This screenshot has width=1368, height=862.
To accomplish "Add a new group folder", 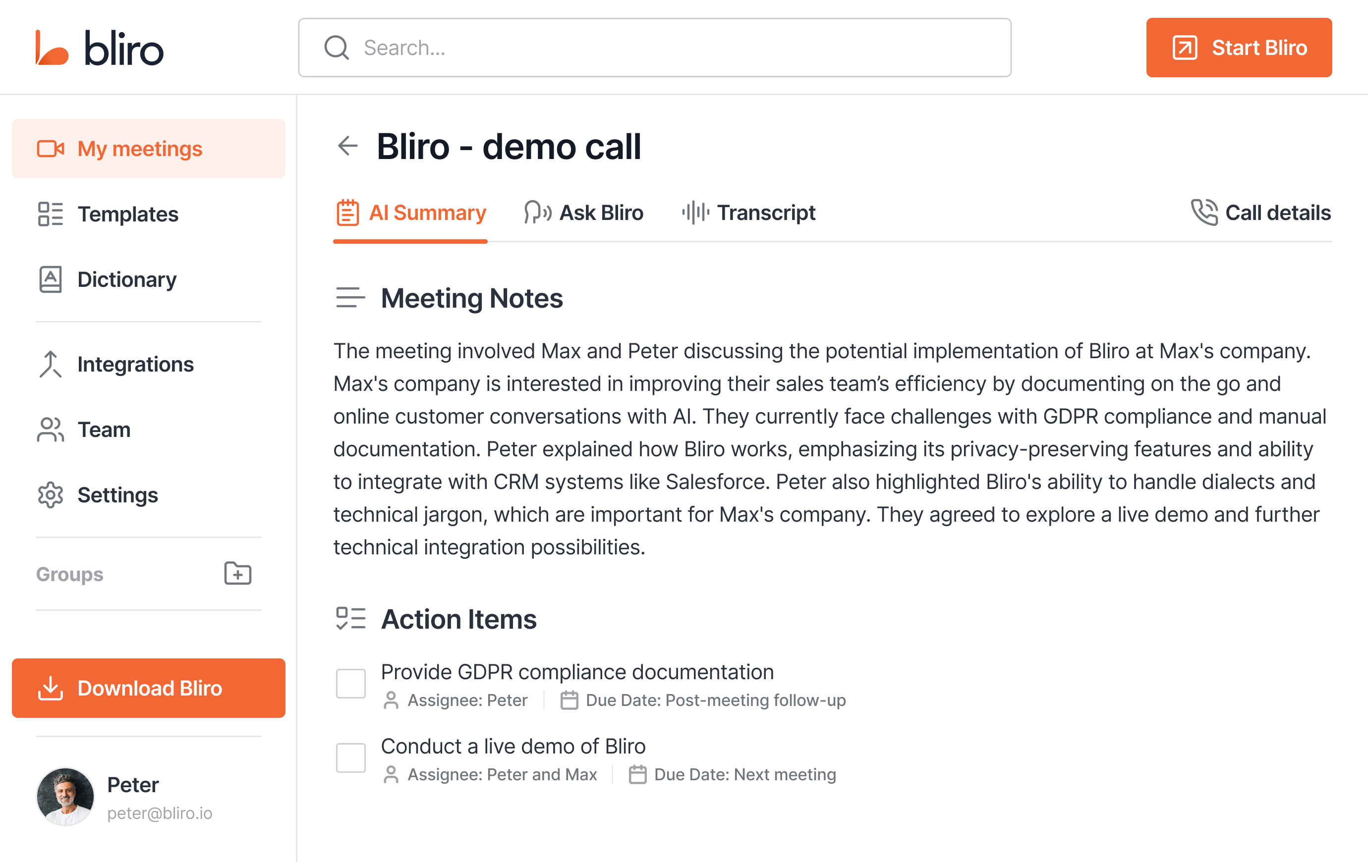I will point(237,574).
